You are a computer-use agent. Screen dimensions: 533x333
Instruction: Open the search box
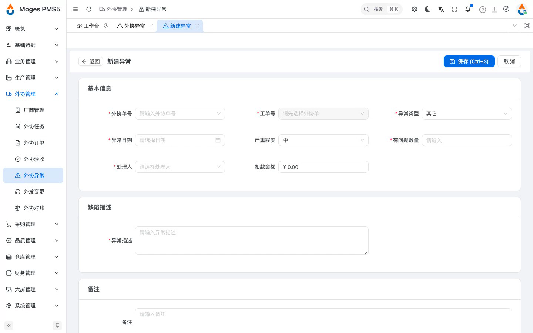pos(381,9)
